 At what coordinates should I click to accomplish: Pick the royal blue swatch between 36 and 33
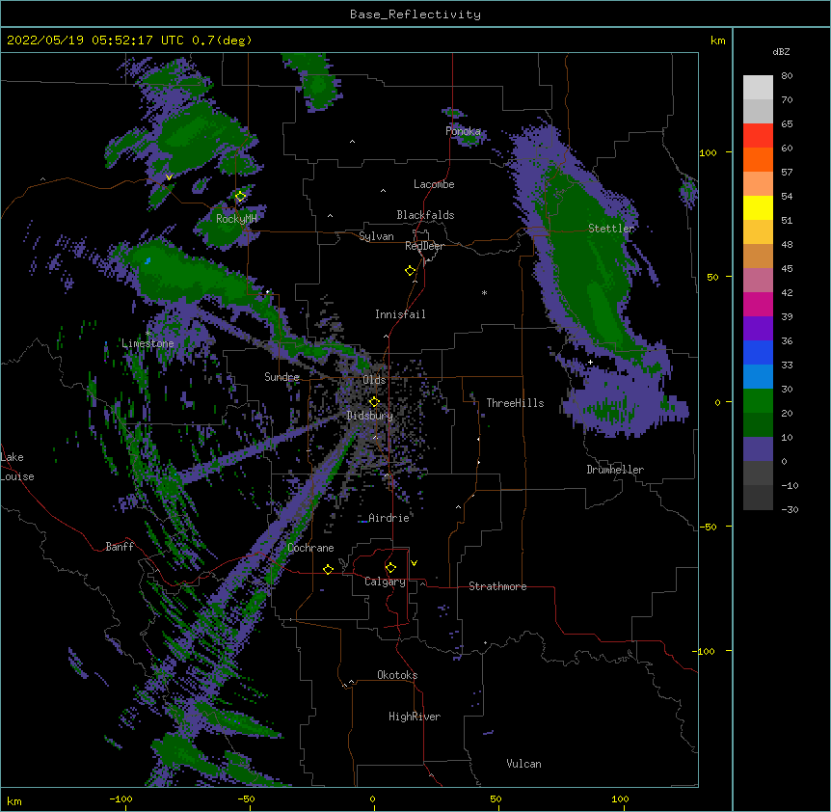(758, 352)
